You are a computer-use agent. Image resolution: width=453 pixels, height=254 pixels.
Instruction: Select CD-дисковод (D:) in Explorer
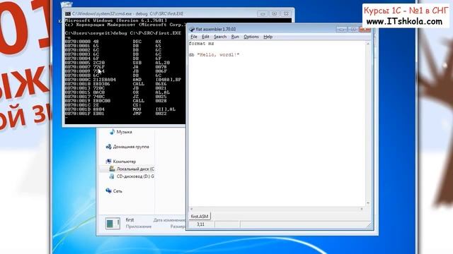135,176
